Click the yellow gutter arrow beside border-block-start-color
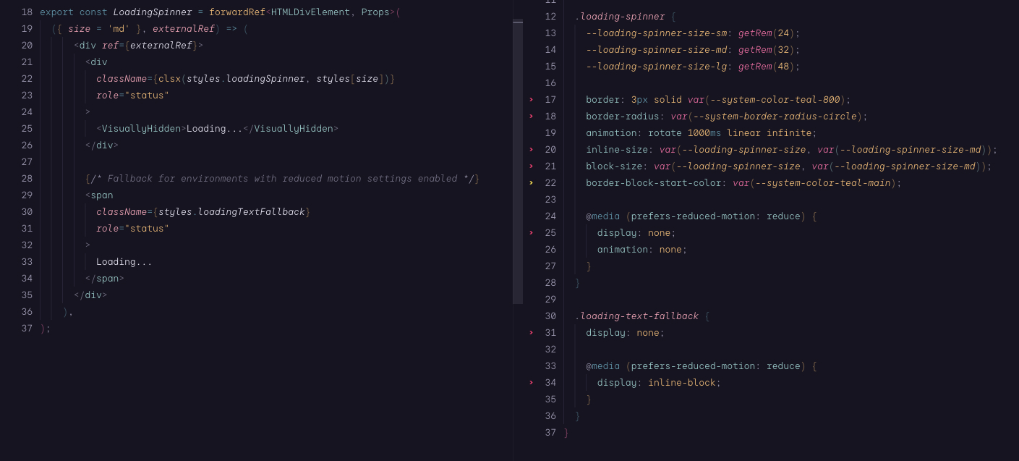1019x461 pixels. 531,182
